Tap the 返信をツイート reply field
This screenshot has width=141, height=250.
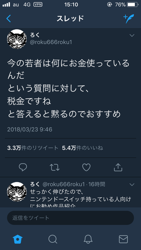coord(70,218)
